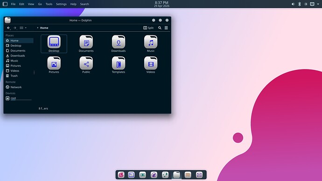Screen dimensions: 322x181
Task: Click the Split view button
Action: [x=148, y=28]
